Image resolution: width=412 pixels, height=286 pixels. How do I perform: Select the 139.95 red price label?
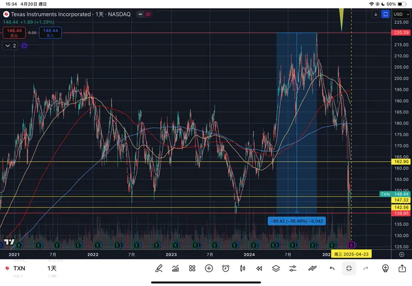401,213
